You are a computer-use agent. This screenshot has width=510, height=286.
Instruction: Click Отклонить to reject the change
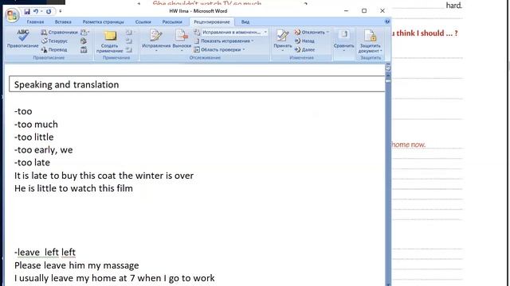[312, 32]
